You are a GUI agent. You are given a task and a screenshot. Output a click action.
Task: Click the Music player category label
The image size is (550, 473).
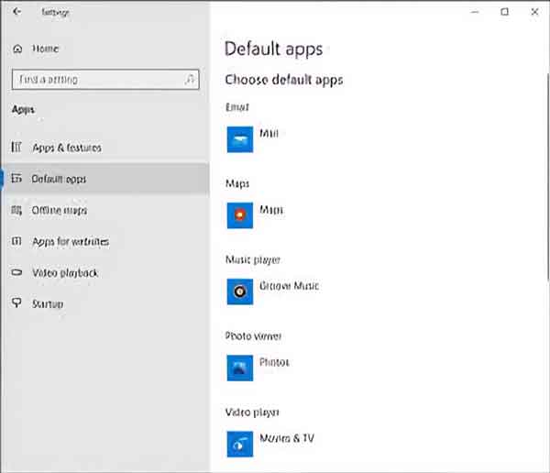(x=253, y=259)
